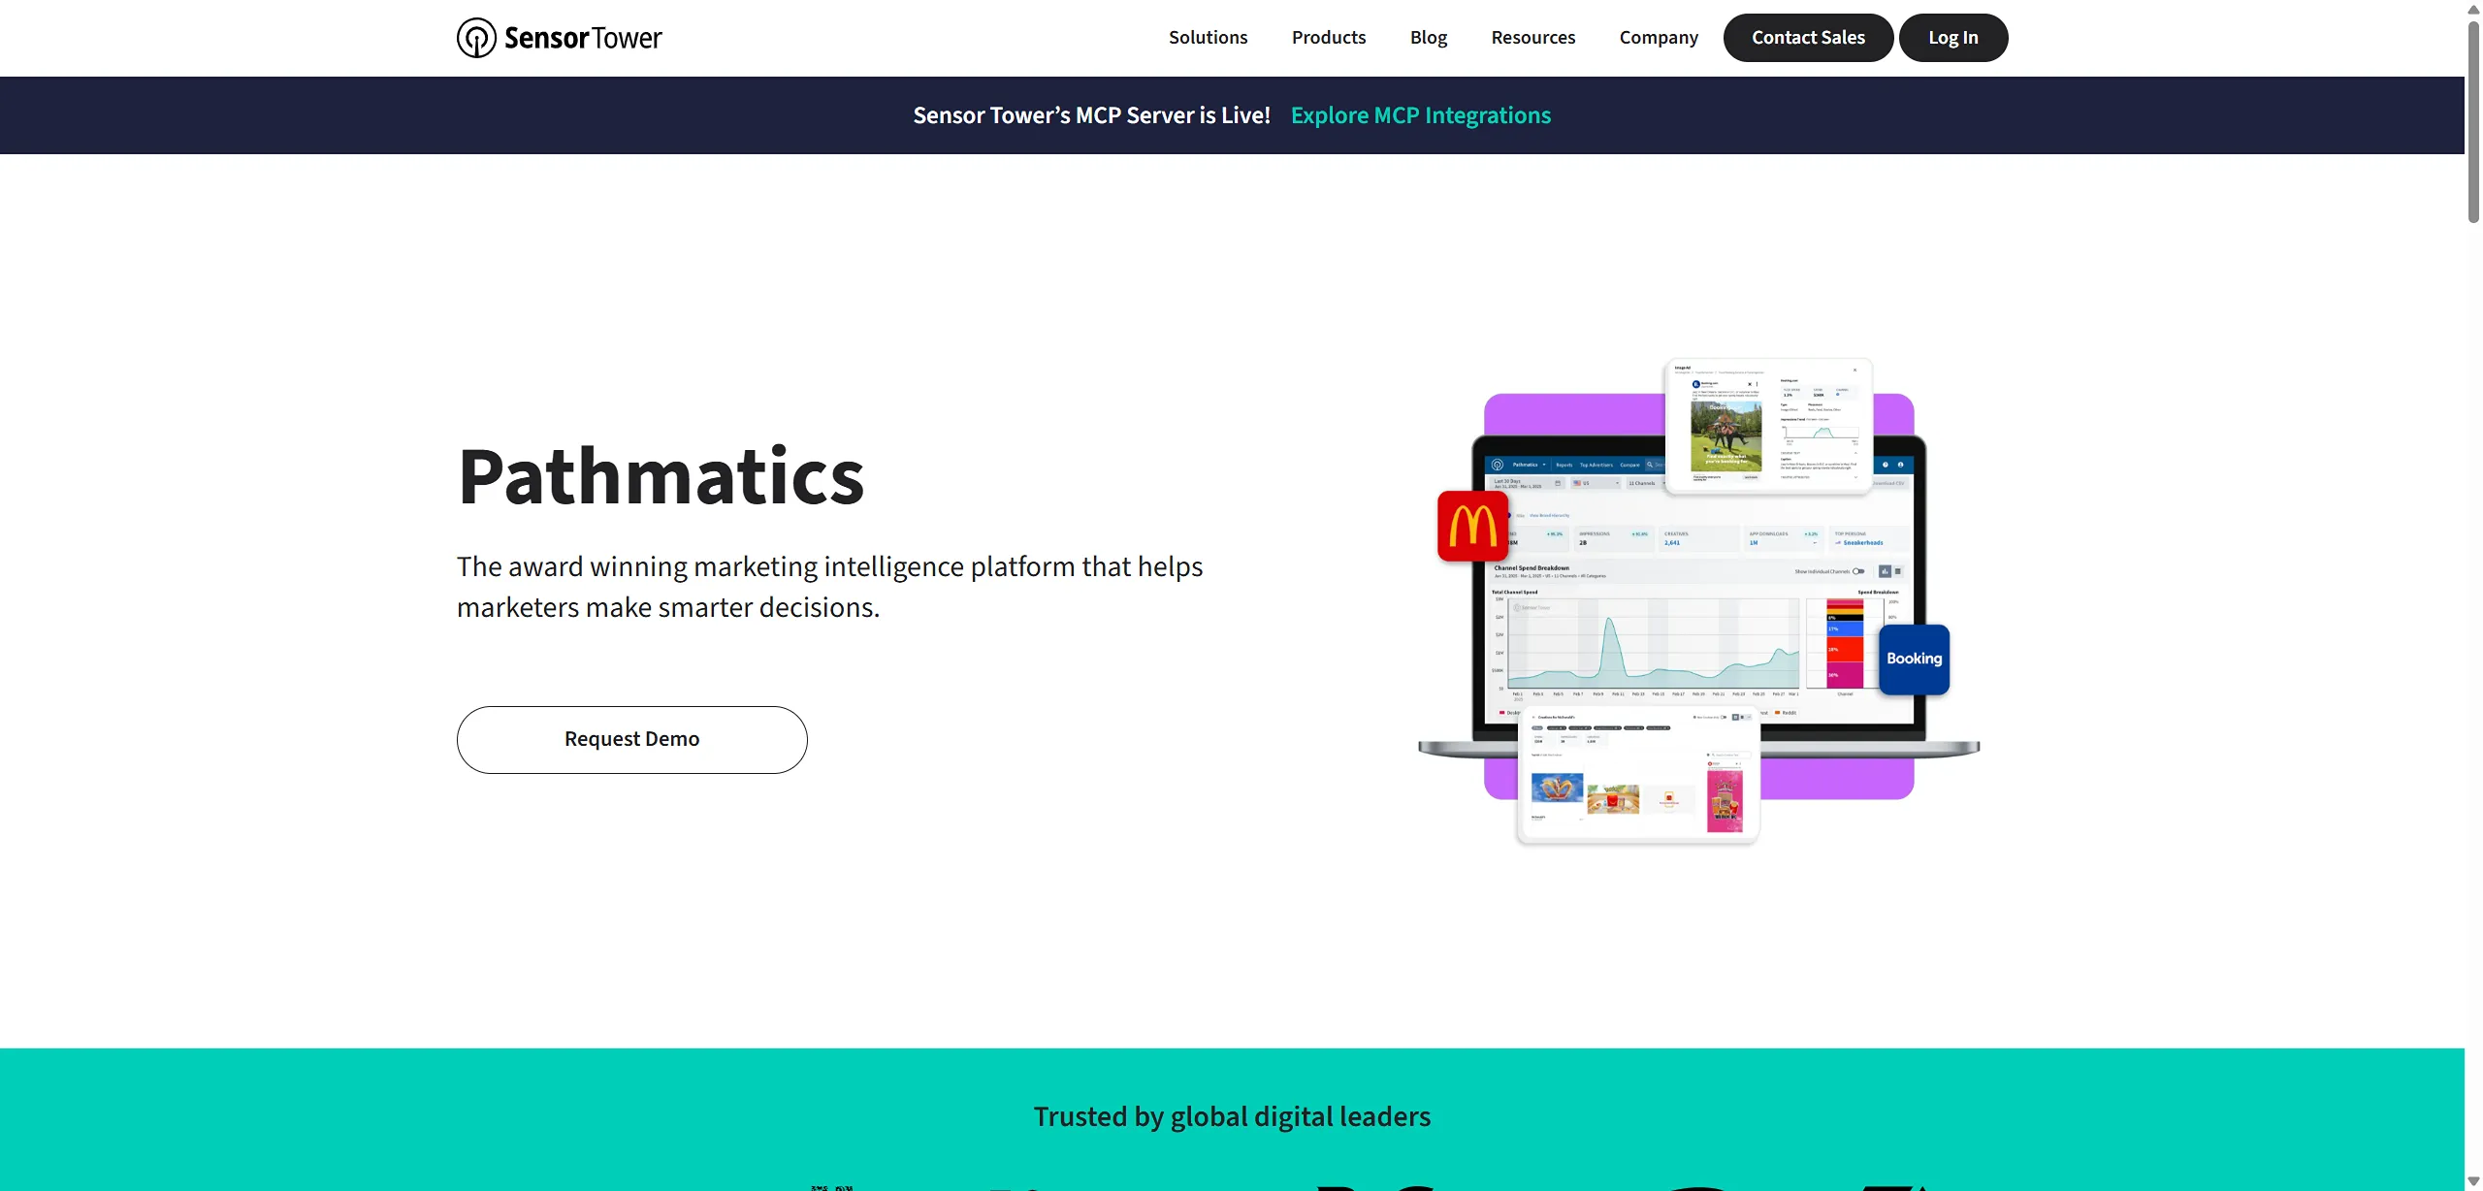The image size is (2483, 1191).
Task: Click the Sensor Tower logo icon
Action: pos(476,38)
